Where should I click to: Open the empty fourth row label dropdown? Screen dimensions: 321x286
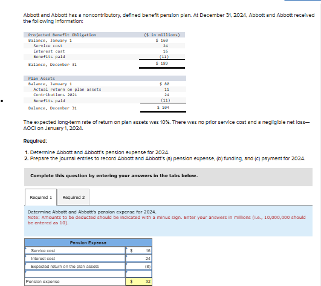[75, 274]
